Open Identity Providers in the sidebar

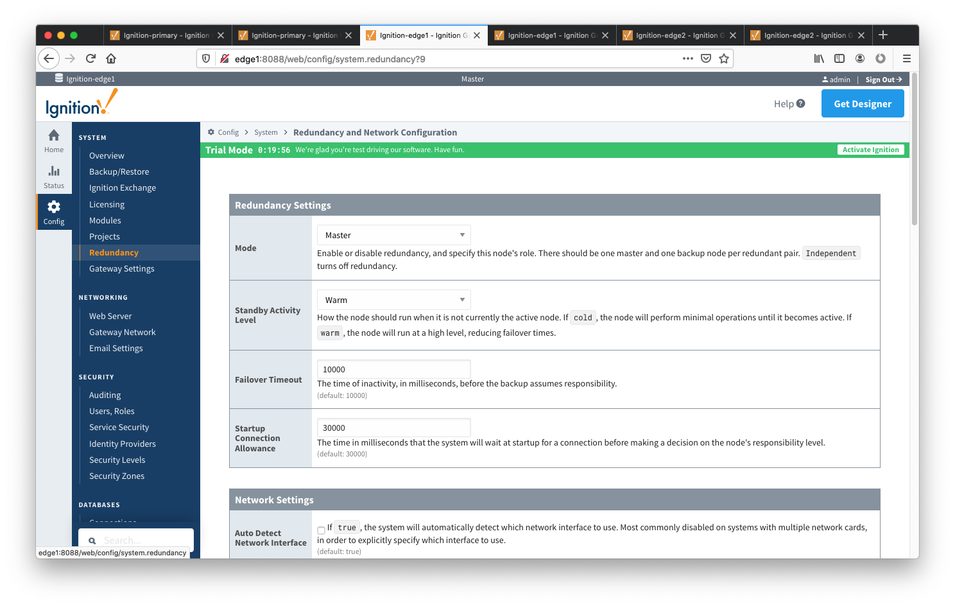click(x=122, y=444)
